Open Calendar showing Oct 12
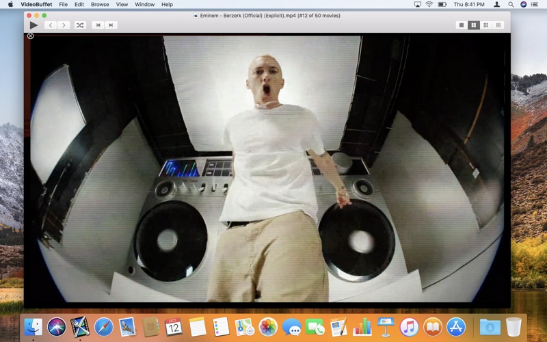Screen dimensions: 547x342 click(x=174, y=328)
